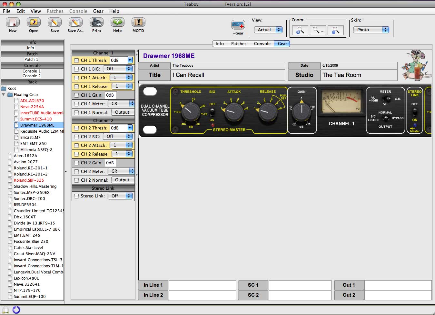Click the Info sidebar entry
The height and width of the screenshot is (315, 435).
point(31,48)
